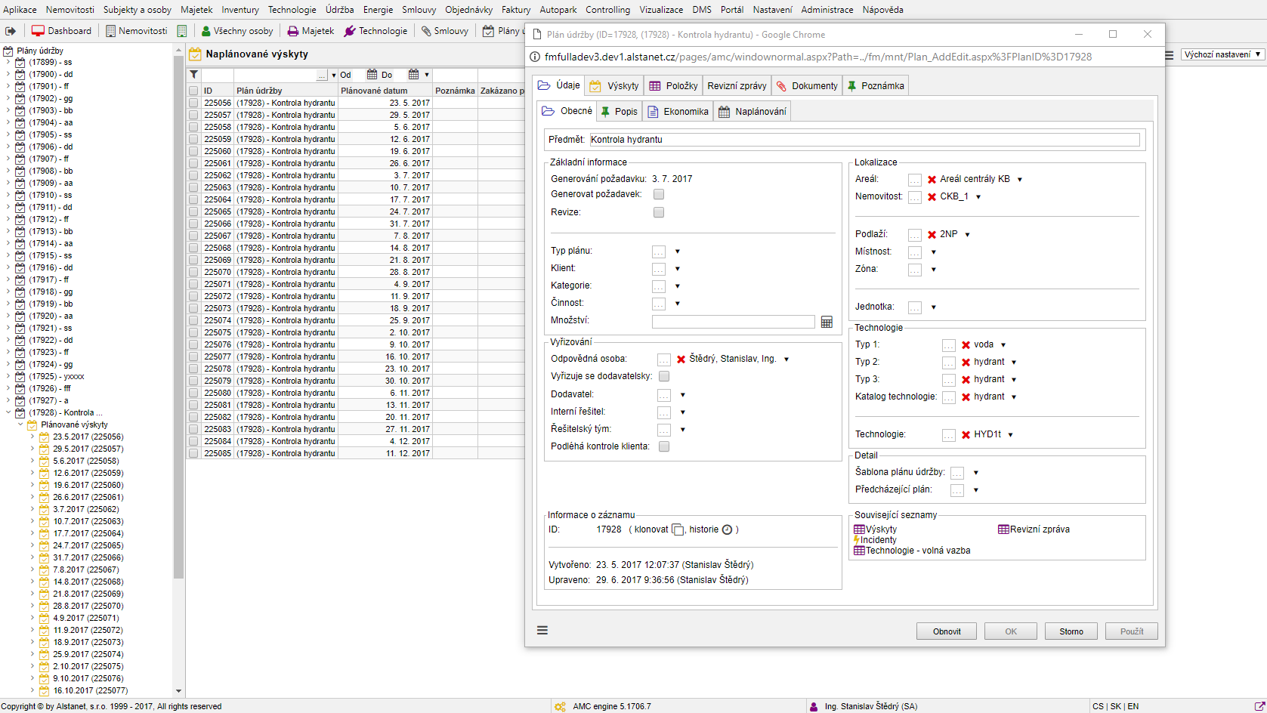Enable the Generovat požadavek checkbox

click(659, 195)
